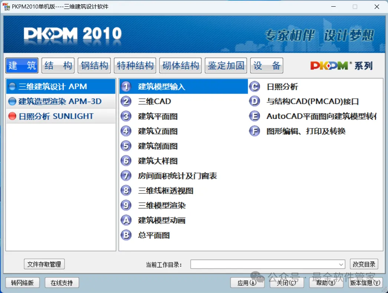
Task: Click the 改变目录 button
Action: [x=364, y=264]
